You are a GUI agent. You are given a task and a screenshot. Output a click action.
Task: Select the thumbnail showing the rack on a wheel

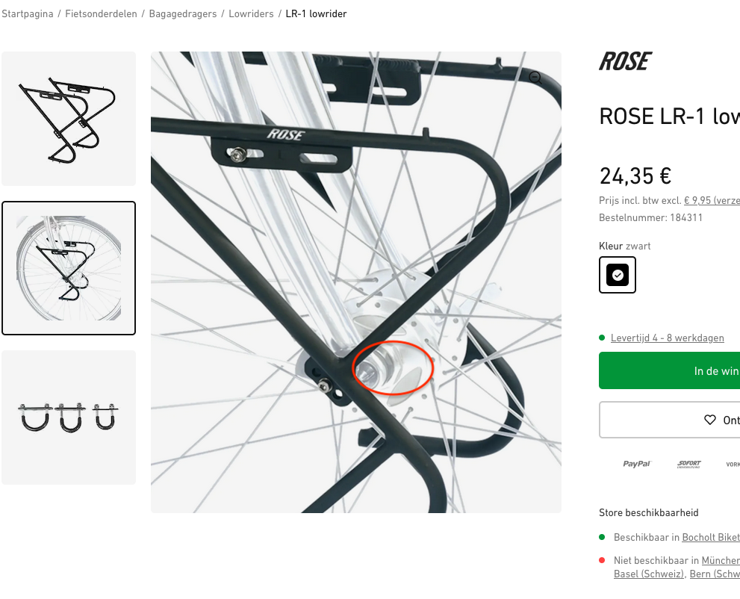[x=69, y=268]
